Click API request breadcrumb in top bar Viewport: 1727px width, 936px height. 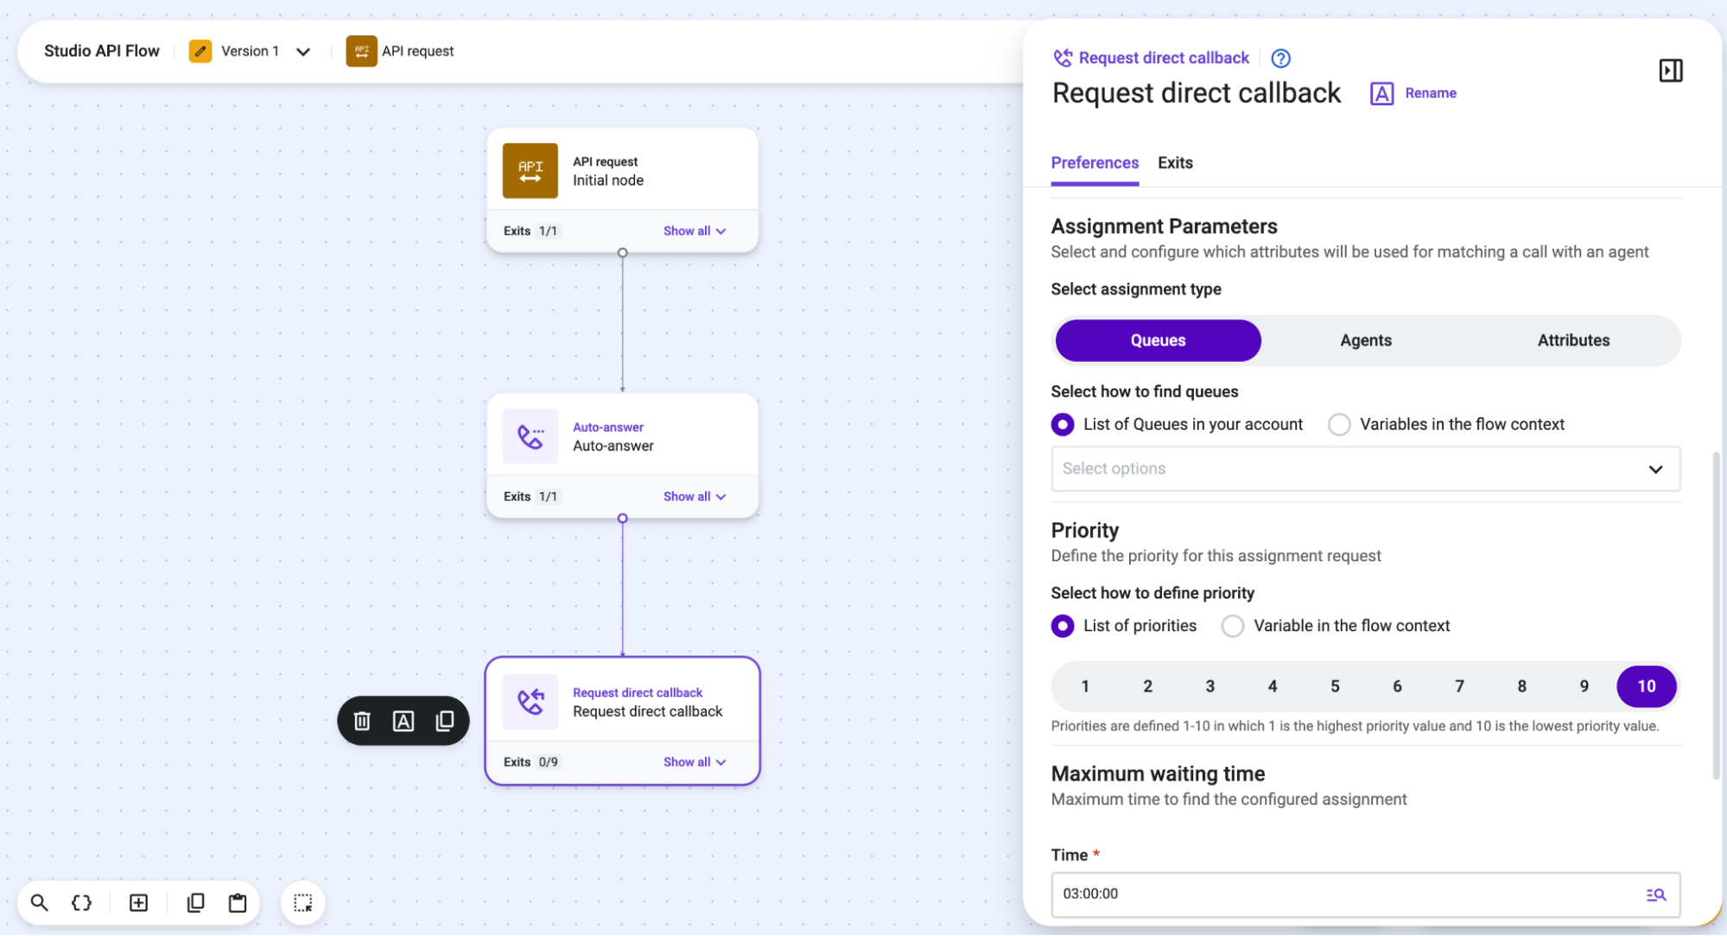point(400,51)
